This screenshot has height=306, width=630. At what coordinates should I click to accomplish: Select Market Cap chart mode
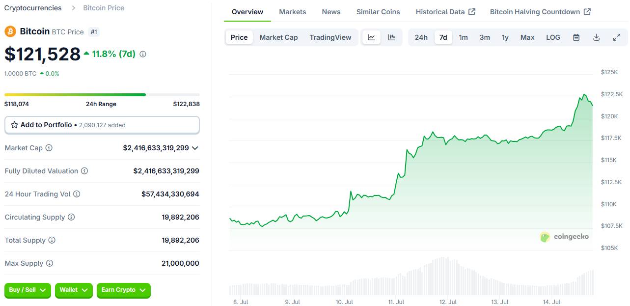coord(278,37)
